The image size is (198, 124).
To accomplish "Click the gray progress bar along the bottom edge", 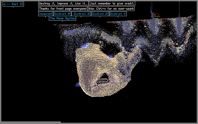I will 31,122.
